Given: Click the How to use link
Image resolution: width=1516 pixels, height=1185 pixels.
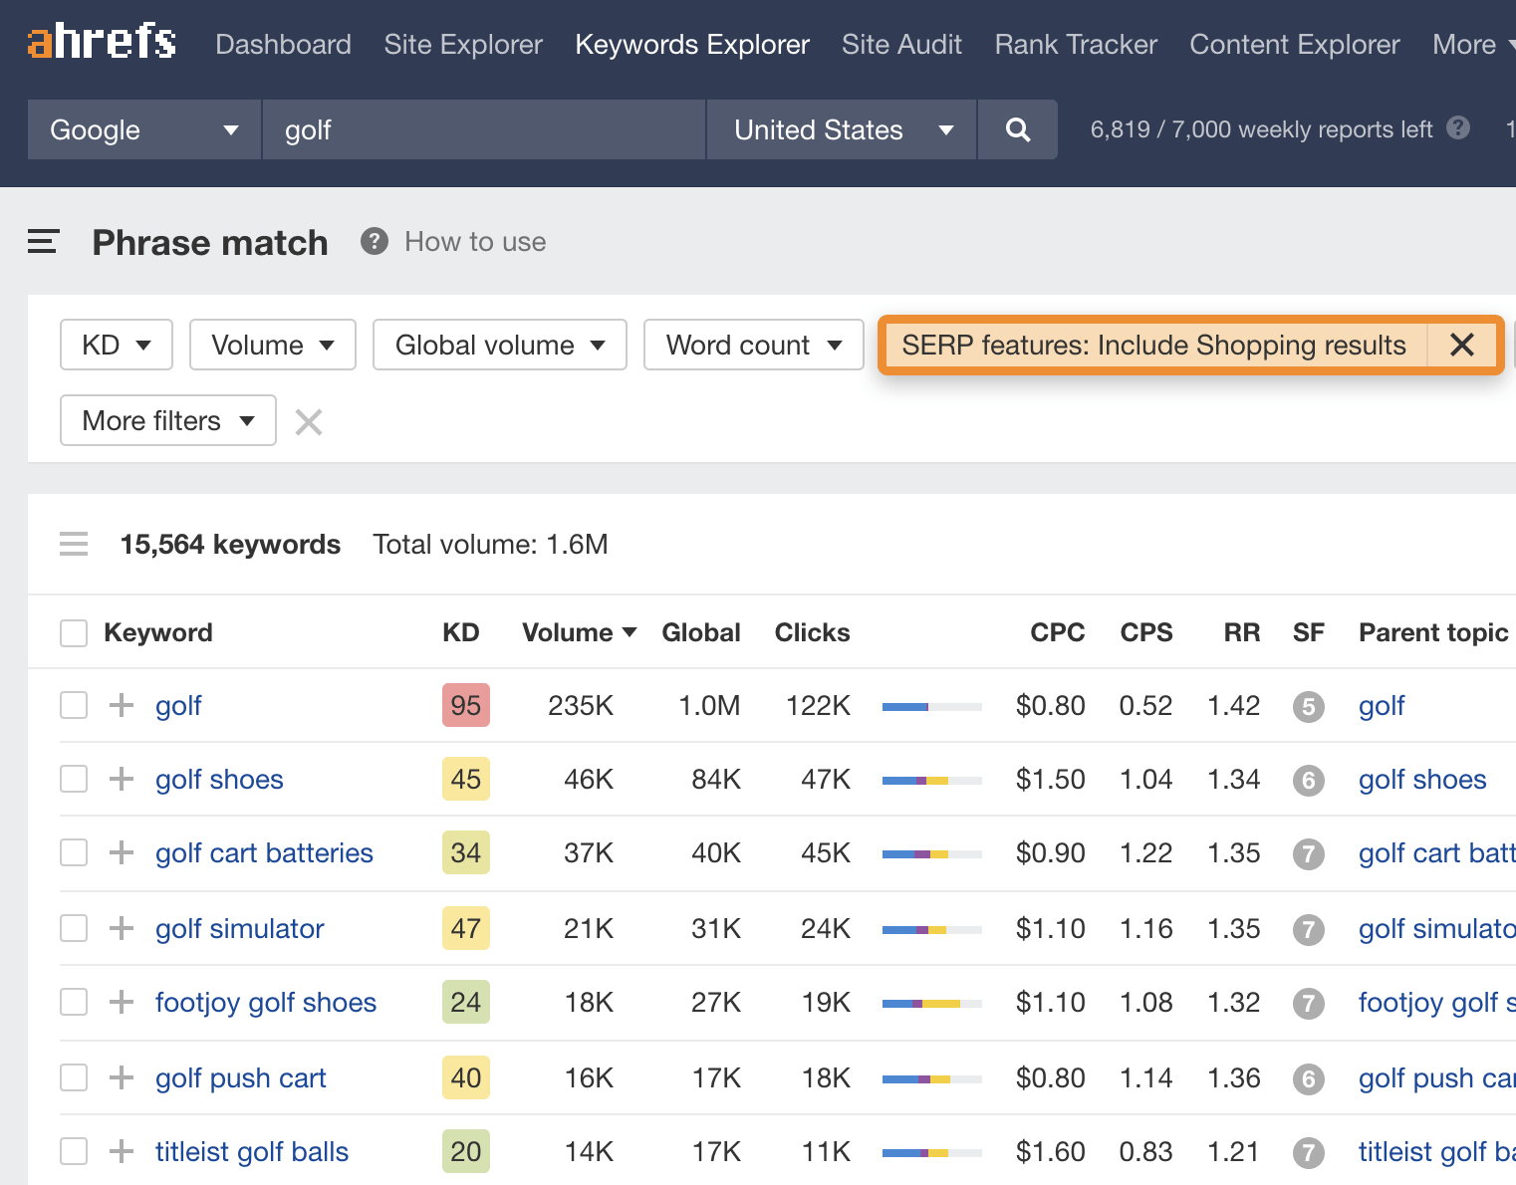Looking at the screenshot, I should [x=475, y=242].
